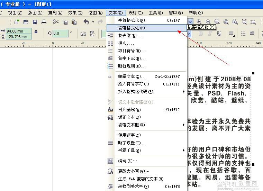Choose 插入符号字符(H) menu entry
Image resolution: width=263 pixels, height=191 pixels.
(147, 84)
